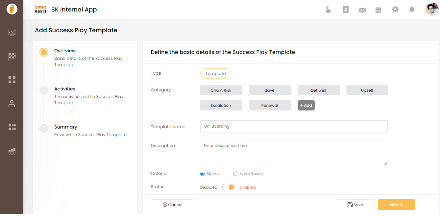
Task: Open the calendar icon in header
Action: 378,10
